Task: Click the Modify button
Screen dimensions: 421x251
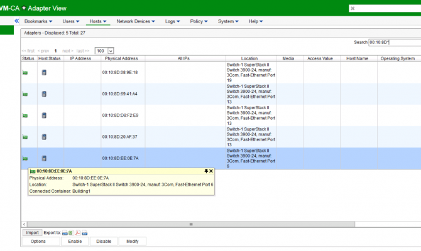Action: [x=132, y=241]
